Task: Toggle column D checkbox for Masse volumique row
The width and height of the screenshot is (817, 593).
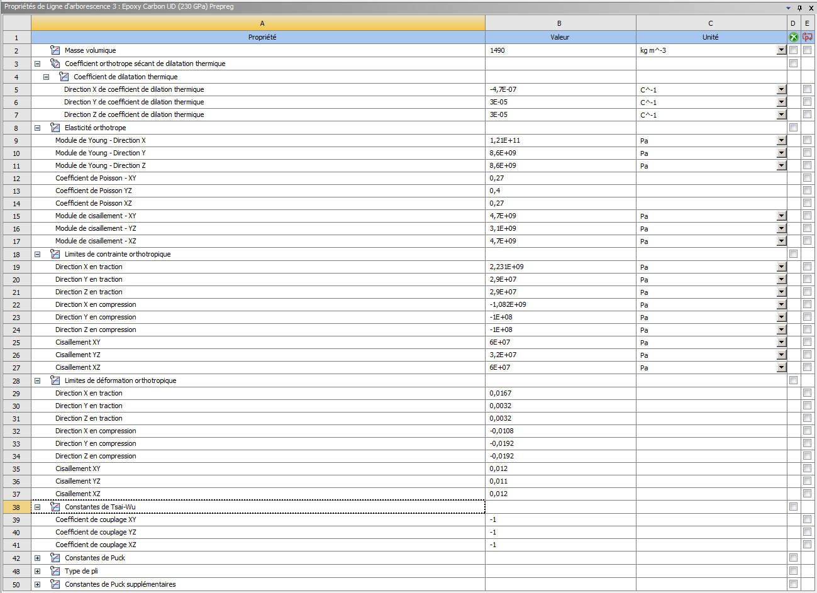Action: [x=793, y=50]
